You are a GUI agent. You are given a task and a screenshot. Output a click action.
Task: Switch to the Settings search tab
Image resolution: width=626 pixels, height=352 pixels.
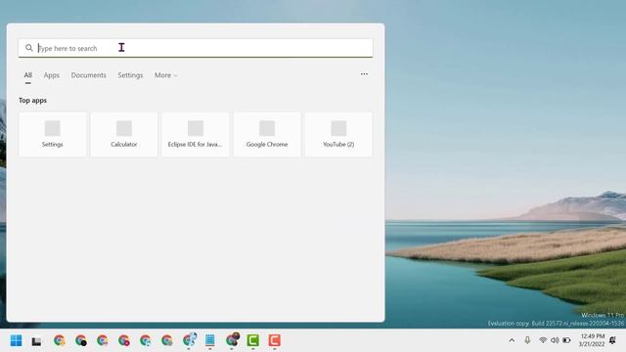tap(130, 75)
